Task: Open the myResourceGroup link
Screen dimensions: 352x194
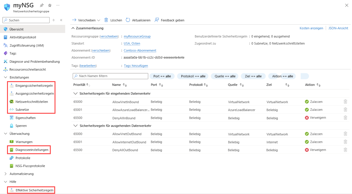Action: tap(137, 36)
